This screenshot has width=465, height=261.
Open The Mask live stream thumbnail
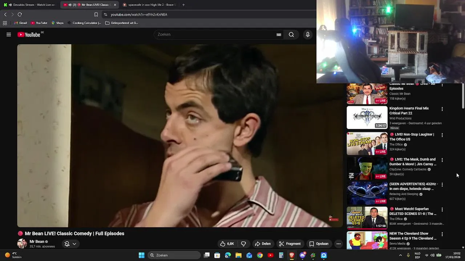click(367, 169)
